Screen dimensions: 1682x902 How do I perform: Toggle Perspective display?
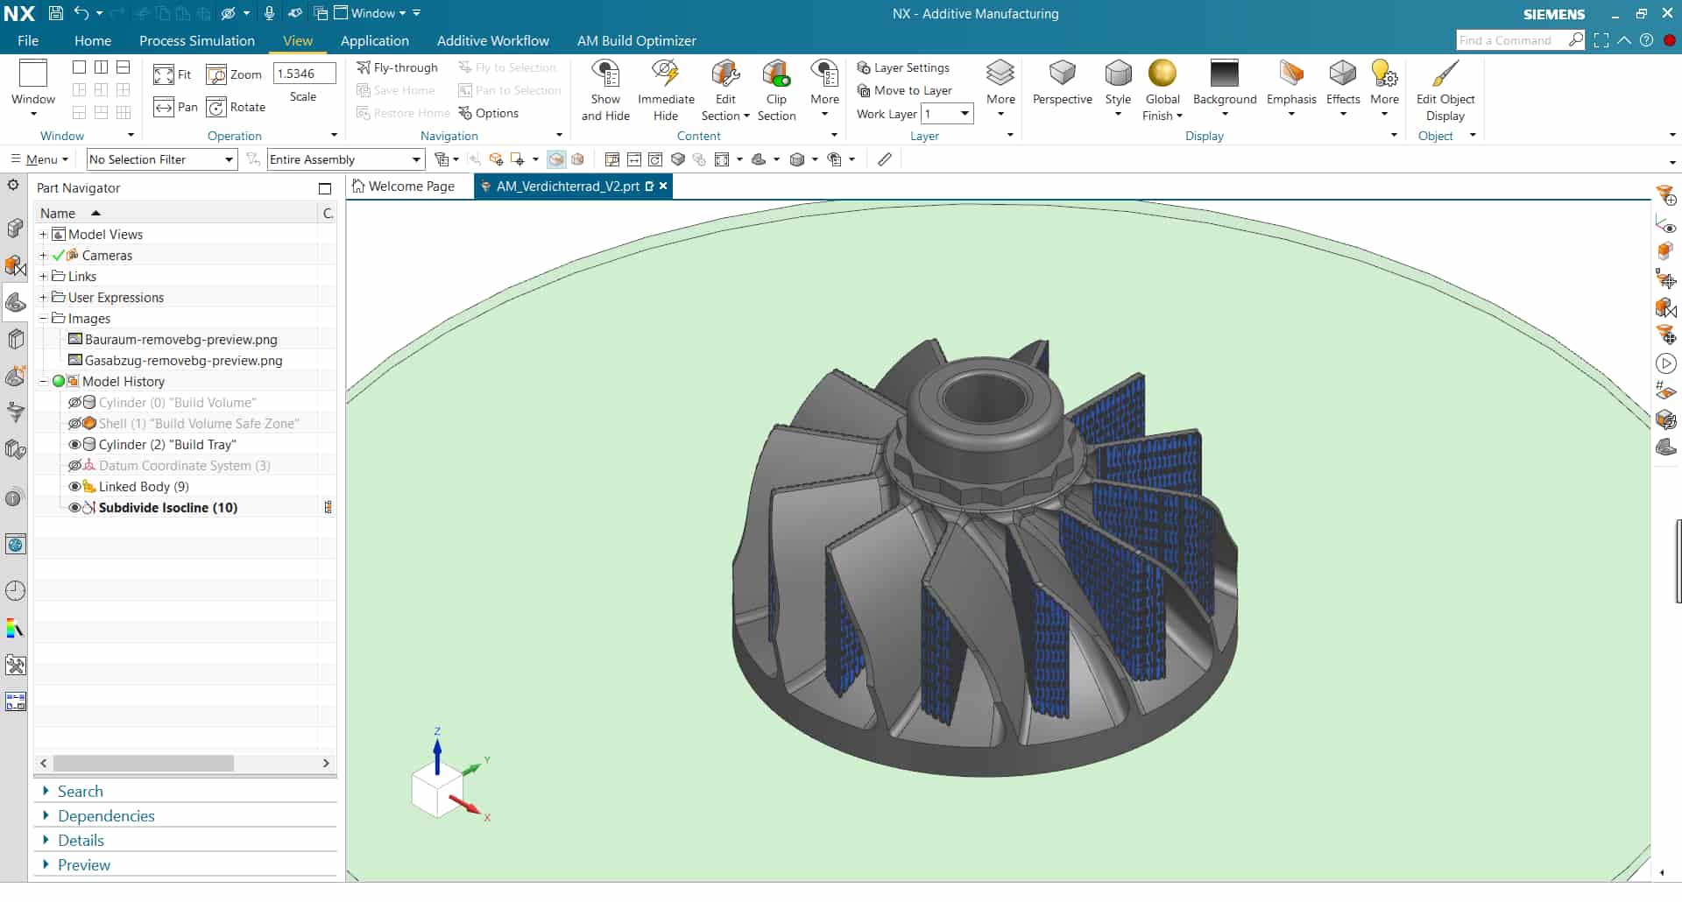tap(1062, 83)
